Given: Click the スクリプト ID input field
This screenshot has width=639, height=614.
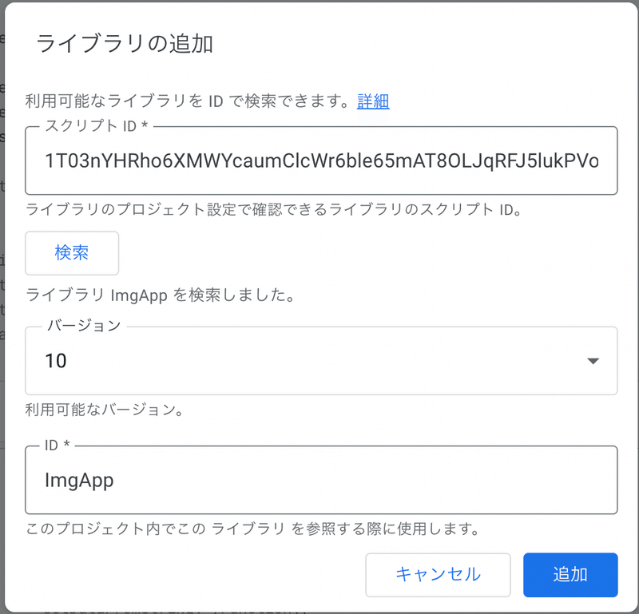Looking at the screenshot, I should pos(321,160).
